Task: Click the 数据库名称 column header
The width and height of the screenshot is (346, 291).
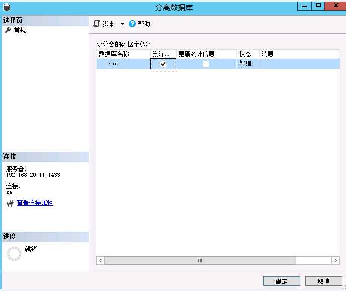Action: pos(124,54)
